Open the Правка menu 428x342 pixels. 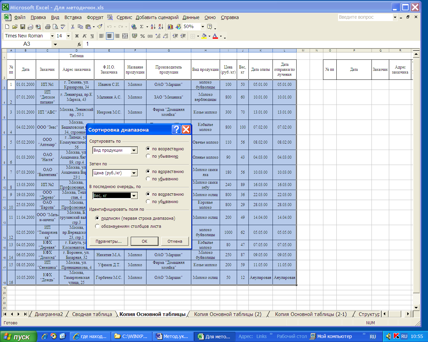pyautogui.click(x=38, y=17)
